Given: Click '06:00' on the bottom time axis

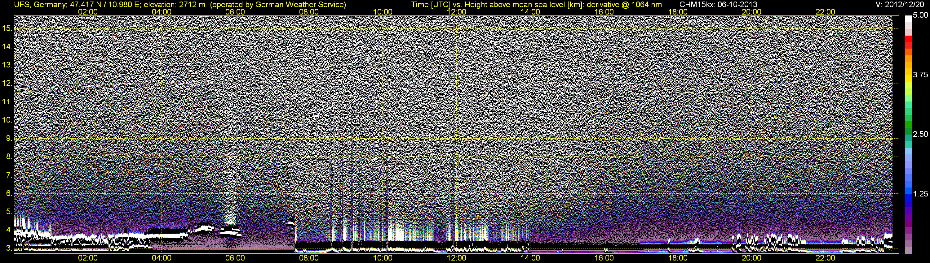Looking at the screenshot, I should pyautogui.click(x=235, y=258).
